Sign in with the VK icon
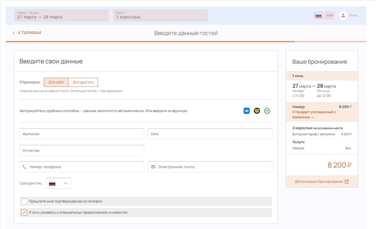 pyautogui.click(x=246, y=111)
